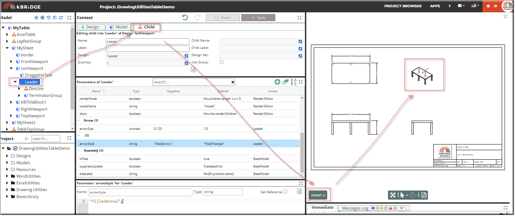
Task: Edit the Child Label formula
Action: pos(300,49)
